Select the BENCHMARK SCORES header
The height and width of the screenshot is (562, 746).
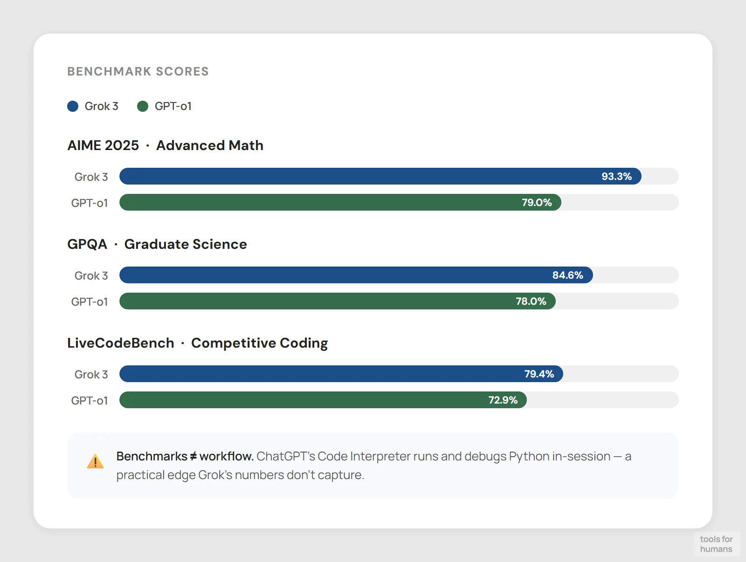click(x=138, y=71)
